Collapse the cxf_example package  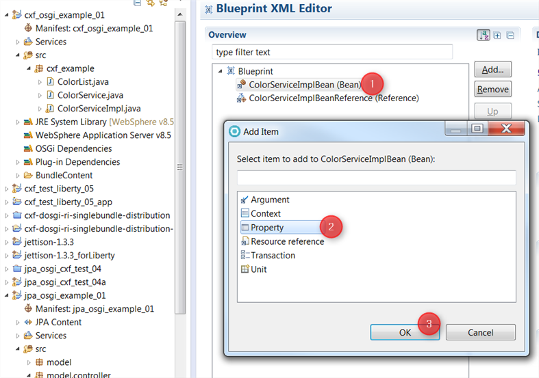pyautogui.click(x=29, y=68)
